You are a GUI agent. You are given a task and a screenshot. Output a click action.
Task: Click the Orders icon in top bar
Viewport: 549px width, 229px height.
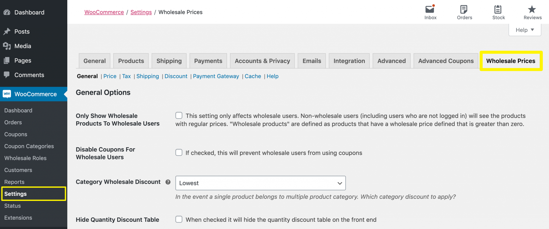pos(464,9)
